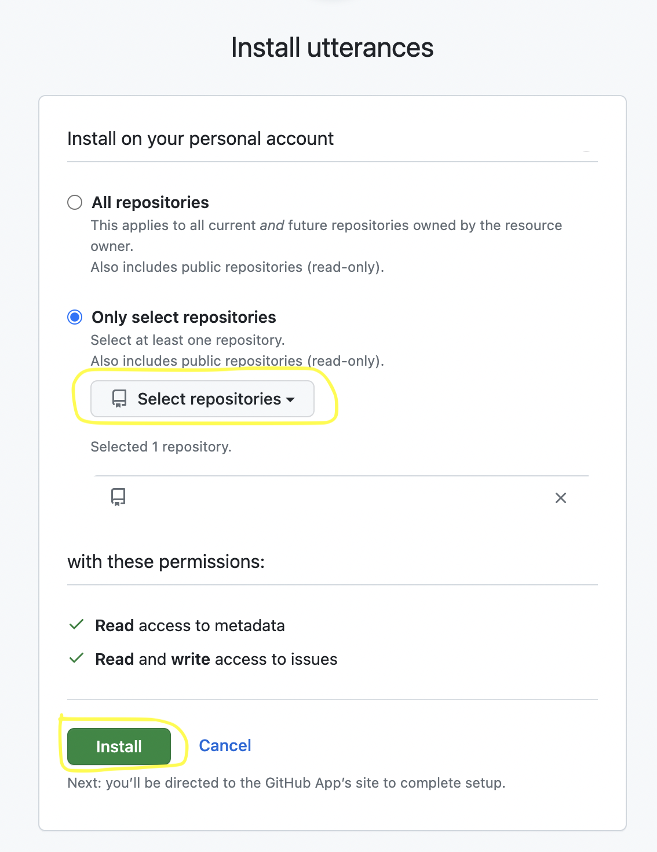Choose the Only select repositories radio option

coord(75,317)
